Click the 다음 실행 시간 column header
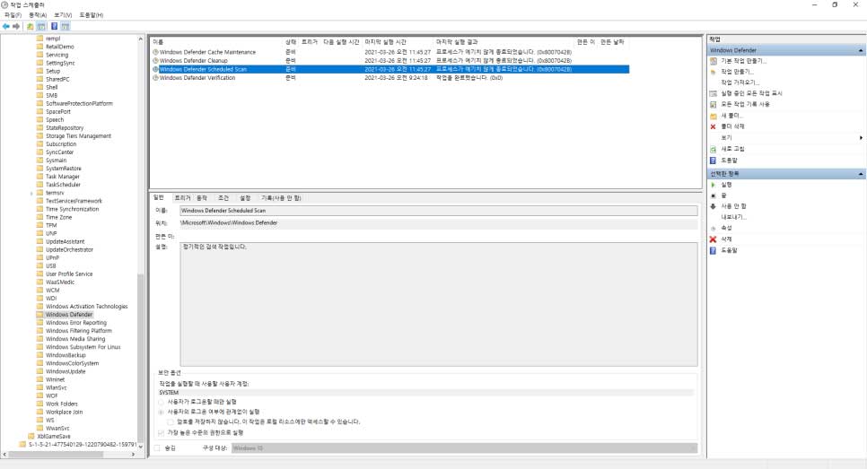 tap(341, 42)
